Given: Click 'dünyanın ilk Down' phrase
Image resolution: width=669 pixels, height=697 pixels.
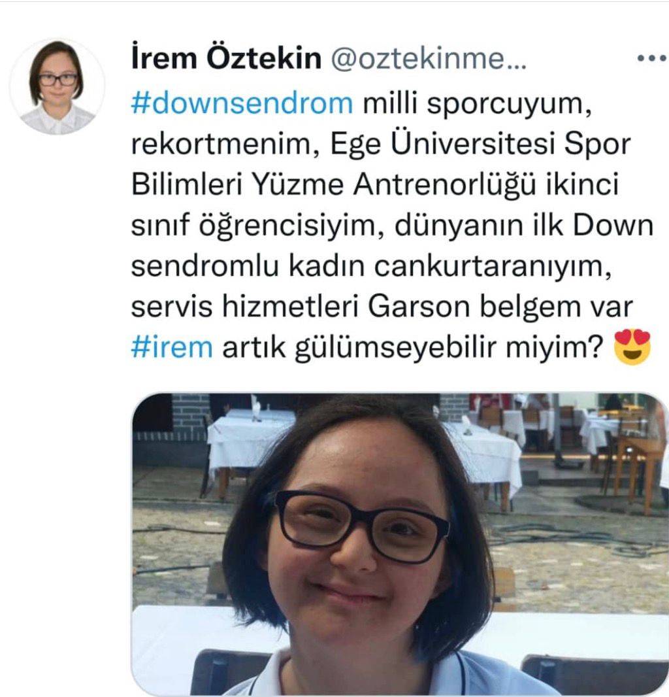Looking at the screenshot, I should pyautogui.click(x=524, y=225).
